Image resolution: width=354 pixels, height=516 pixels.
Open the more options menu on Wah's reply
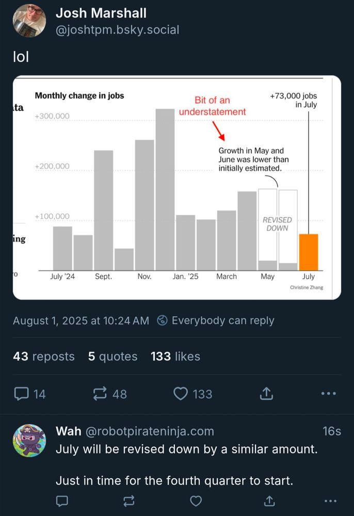330,501
